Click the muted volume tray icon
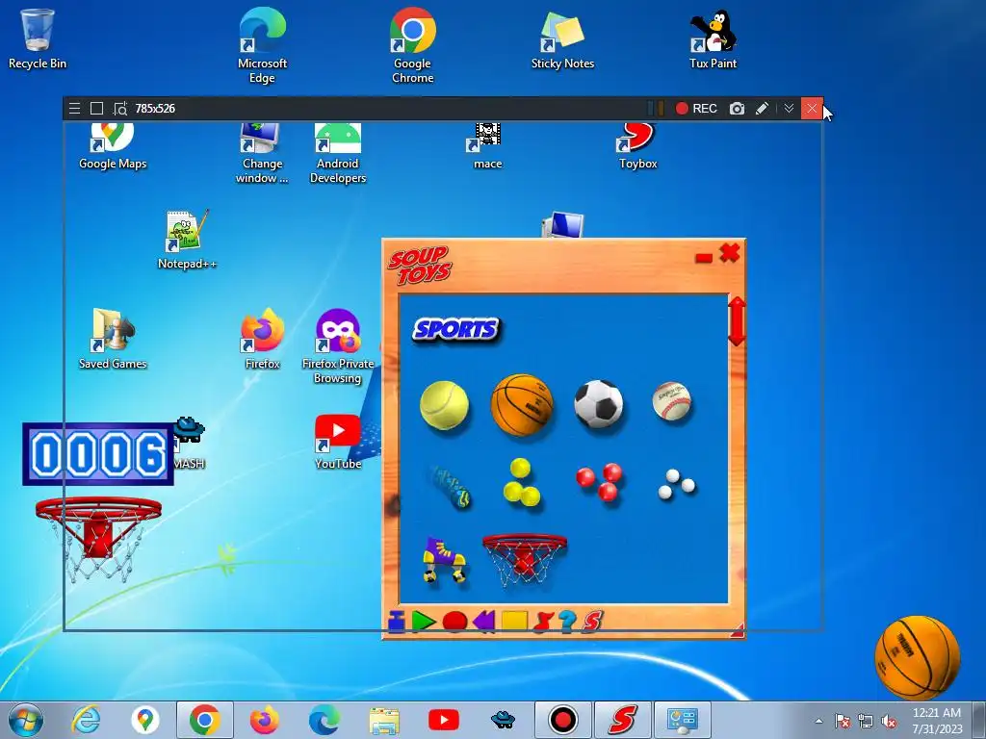The width and height of the screenshot is (986, 739). (889, 722)
